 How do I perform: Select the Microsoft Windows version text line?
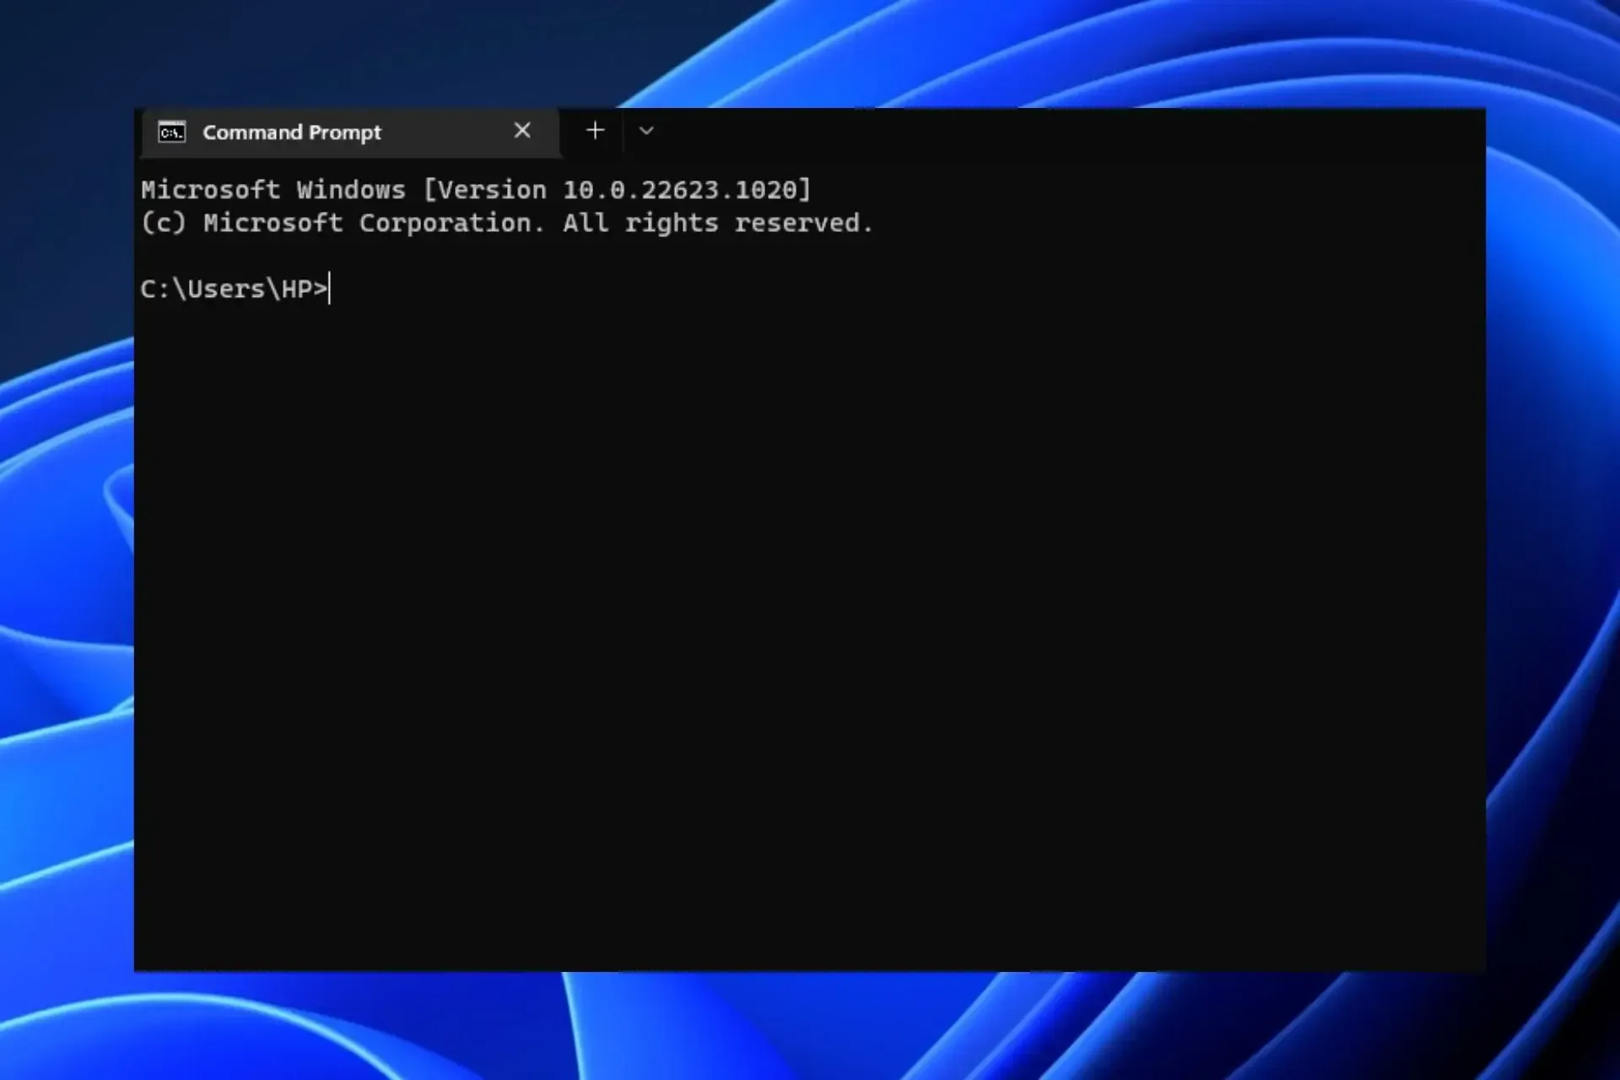coord(475,189)
